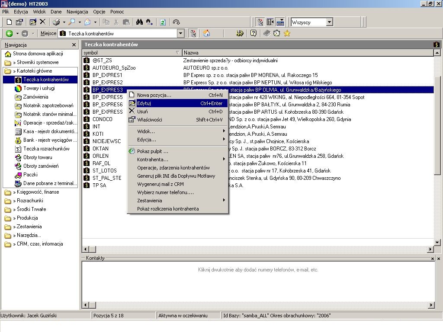This screenshot has width=443, height=332.
Task: Choose Edytuj in context menu
Action: pyautogui.click(x=178, y=103)
